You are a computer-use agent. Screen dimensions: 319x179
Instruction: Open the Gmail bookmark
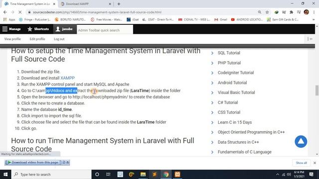coord(221,19)
